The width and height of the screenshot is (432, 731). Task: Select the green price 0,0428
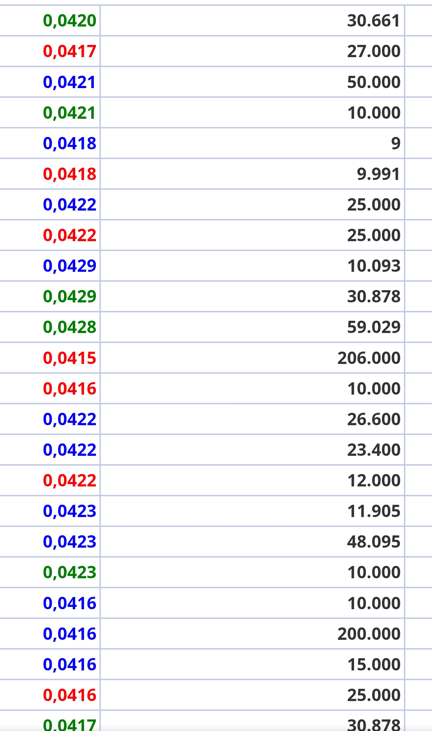click(x=69, y=327)
